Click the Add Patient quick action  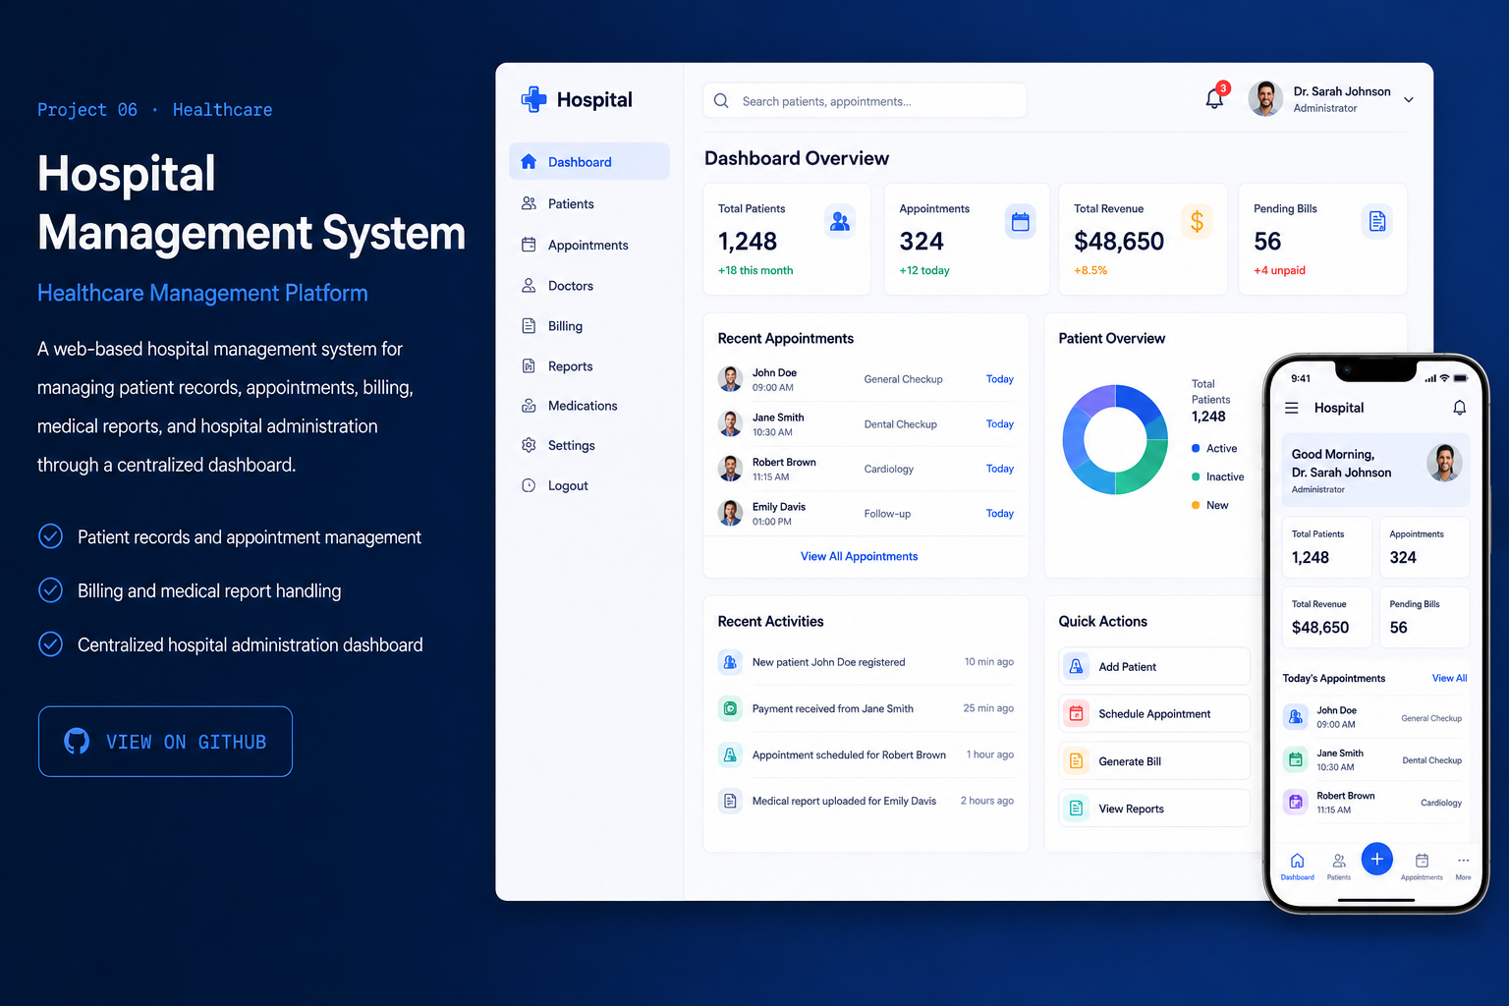tap(1154, 666)
